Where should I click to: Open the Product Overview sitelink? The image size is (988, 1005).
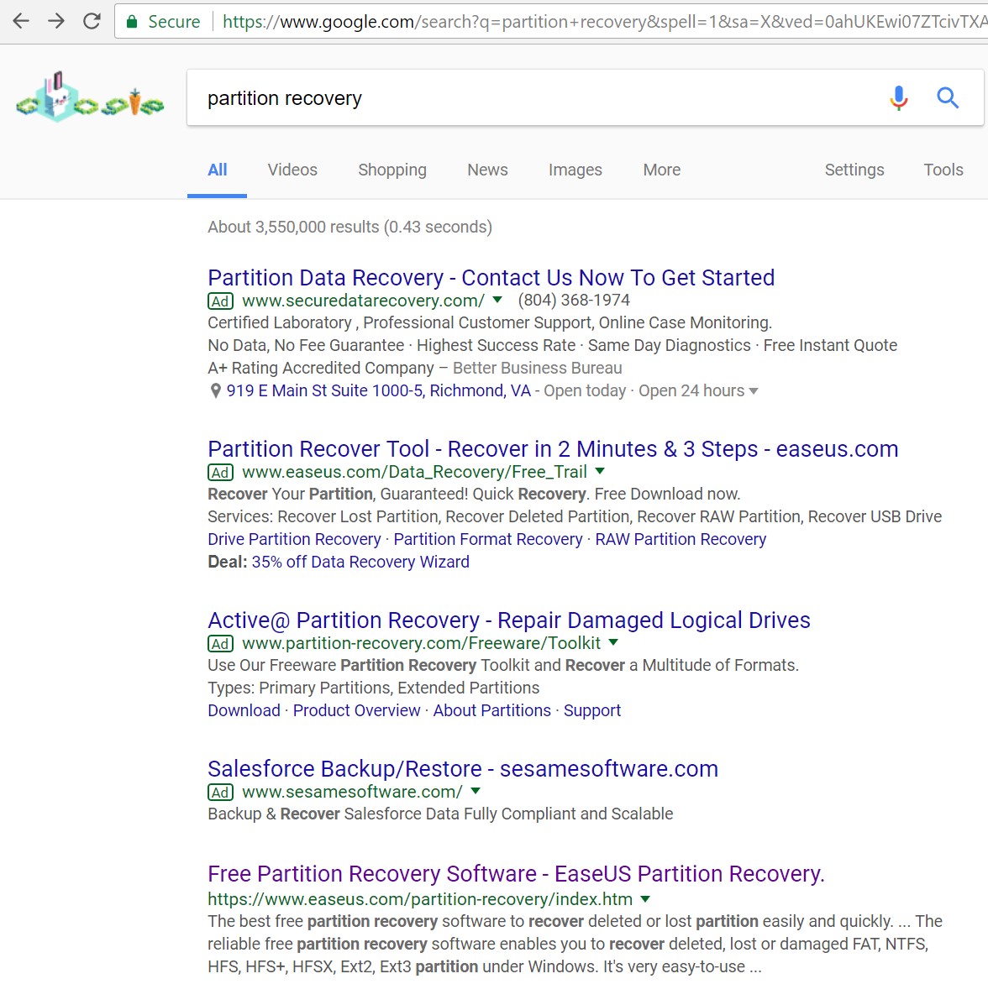point(356,710)
